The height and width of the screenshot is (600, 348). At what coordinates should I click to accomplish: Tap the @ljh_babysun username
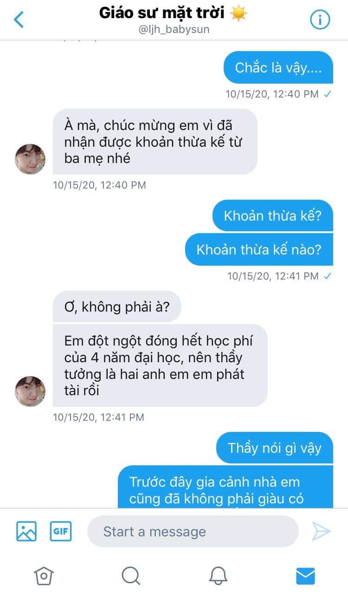click(x=174, y=30)
